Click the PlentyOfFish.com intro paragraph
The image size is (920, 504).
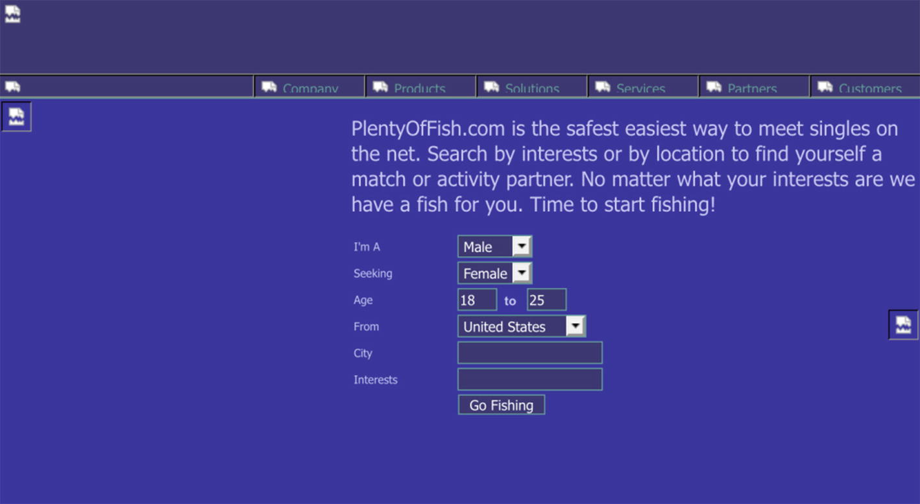(633, 167)
